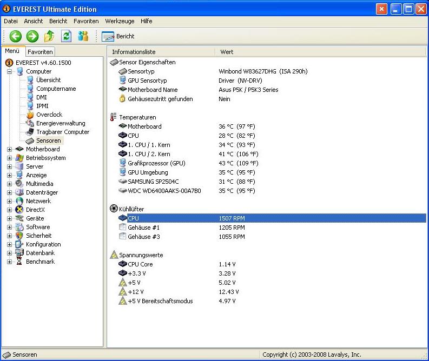Open the Bericht menu in the menu bar
This screenshot has height=361, width=429.
click(58, 21)
